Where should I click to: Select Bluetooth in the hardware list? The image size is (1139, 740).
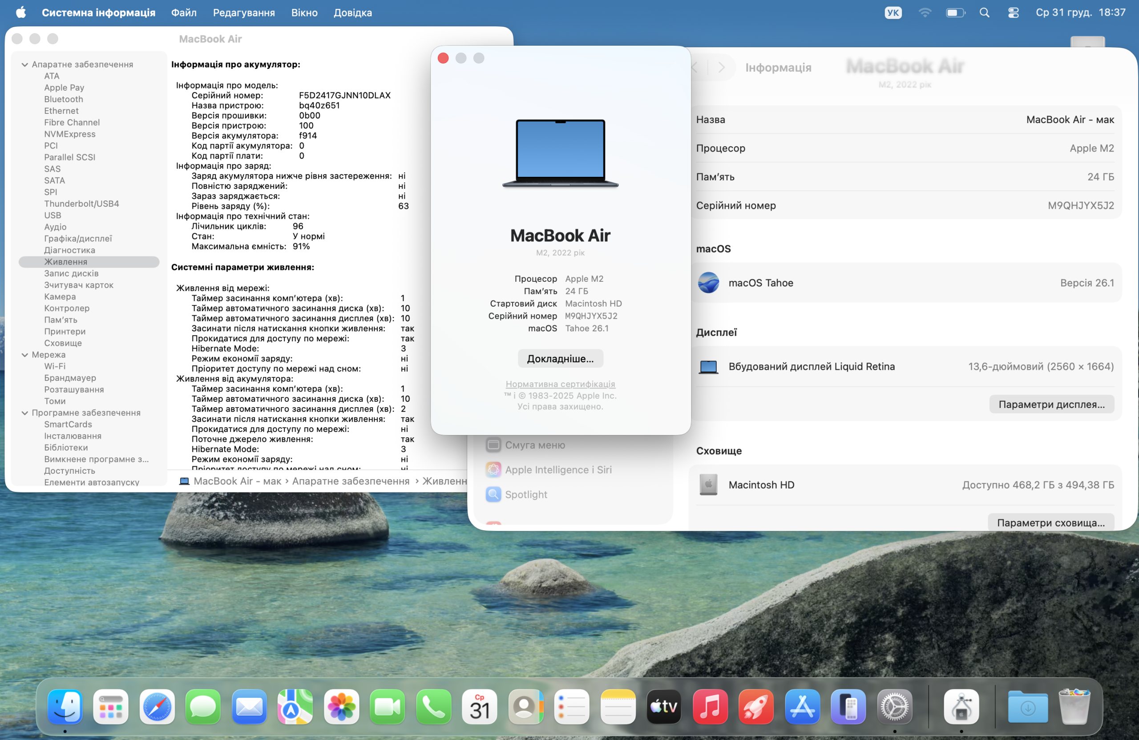click(x=64, y=99)
